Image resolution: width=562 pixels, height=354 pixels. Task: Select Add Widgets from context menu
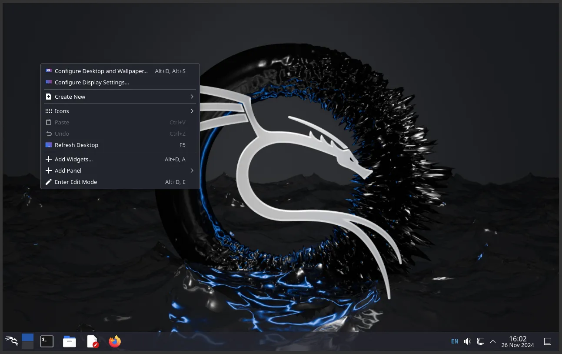point(120,159)
